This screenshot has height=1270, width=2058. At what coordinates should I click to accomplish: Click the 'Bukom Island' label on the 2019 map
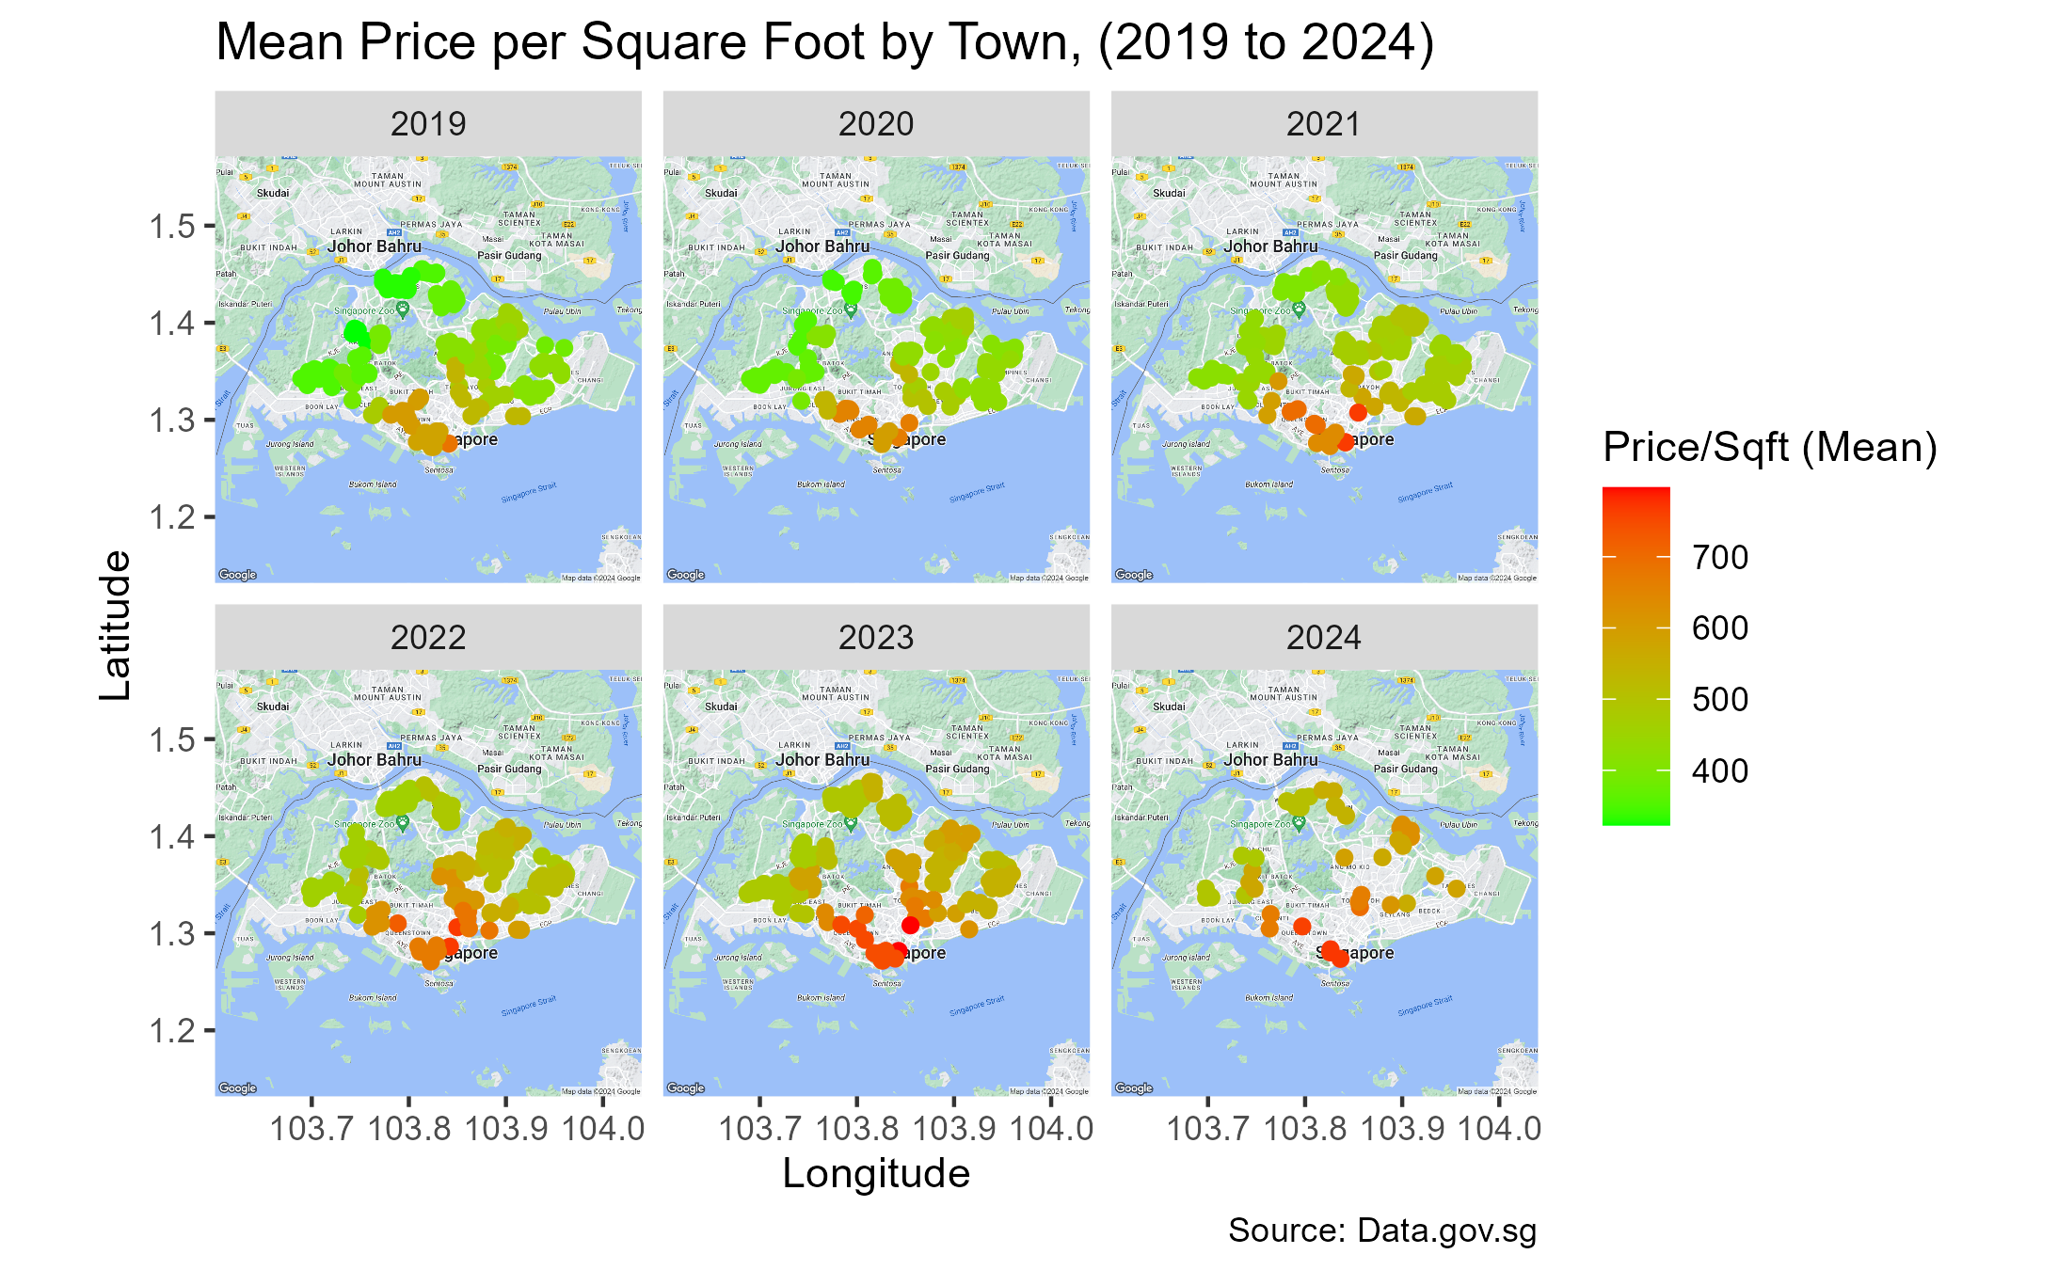(373, 484)
